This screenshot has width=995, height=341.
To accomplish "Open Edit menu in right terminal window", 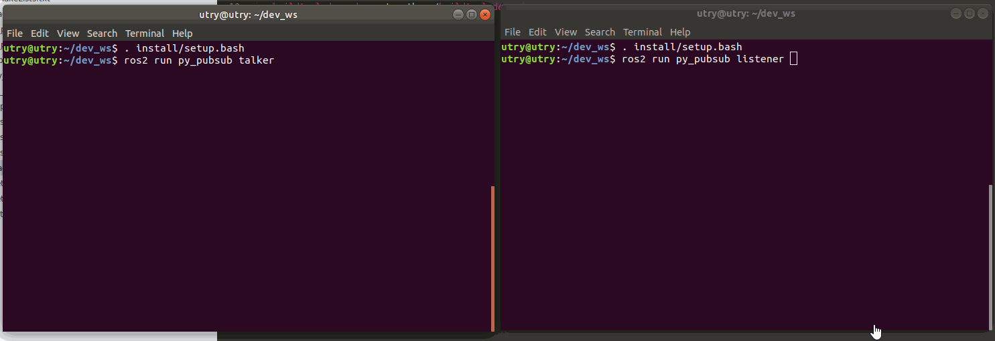I will click(538, 32).
